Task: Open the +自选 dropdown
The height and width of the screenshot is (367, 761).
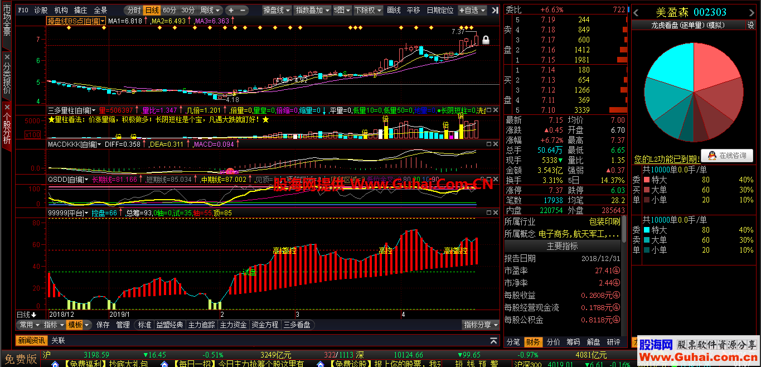Action: [x=472, y=10]
